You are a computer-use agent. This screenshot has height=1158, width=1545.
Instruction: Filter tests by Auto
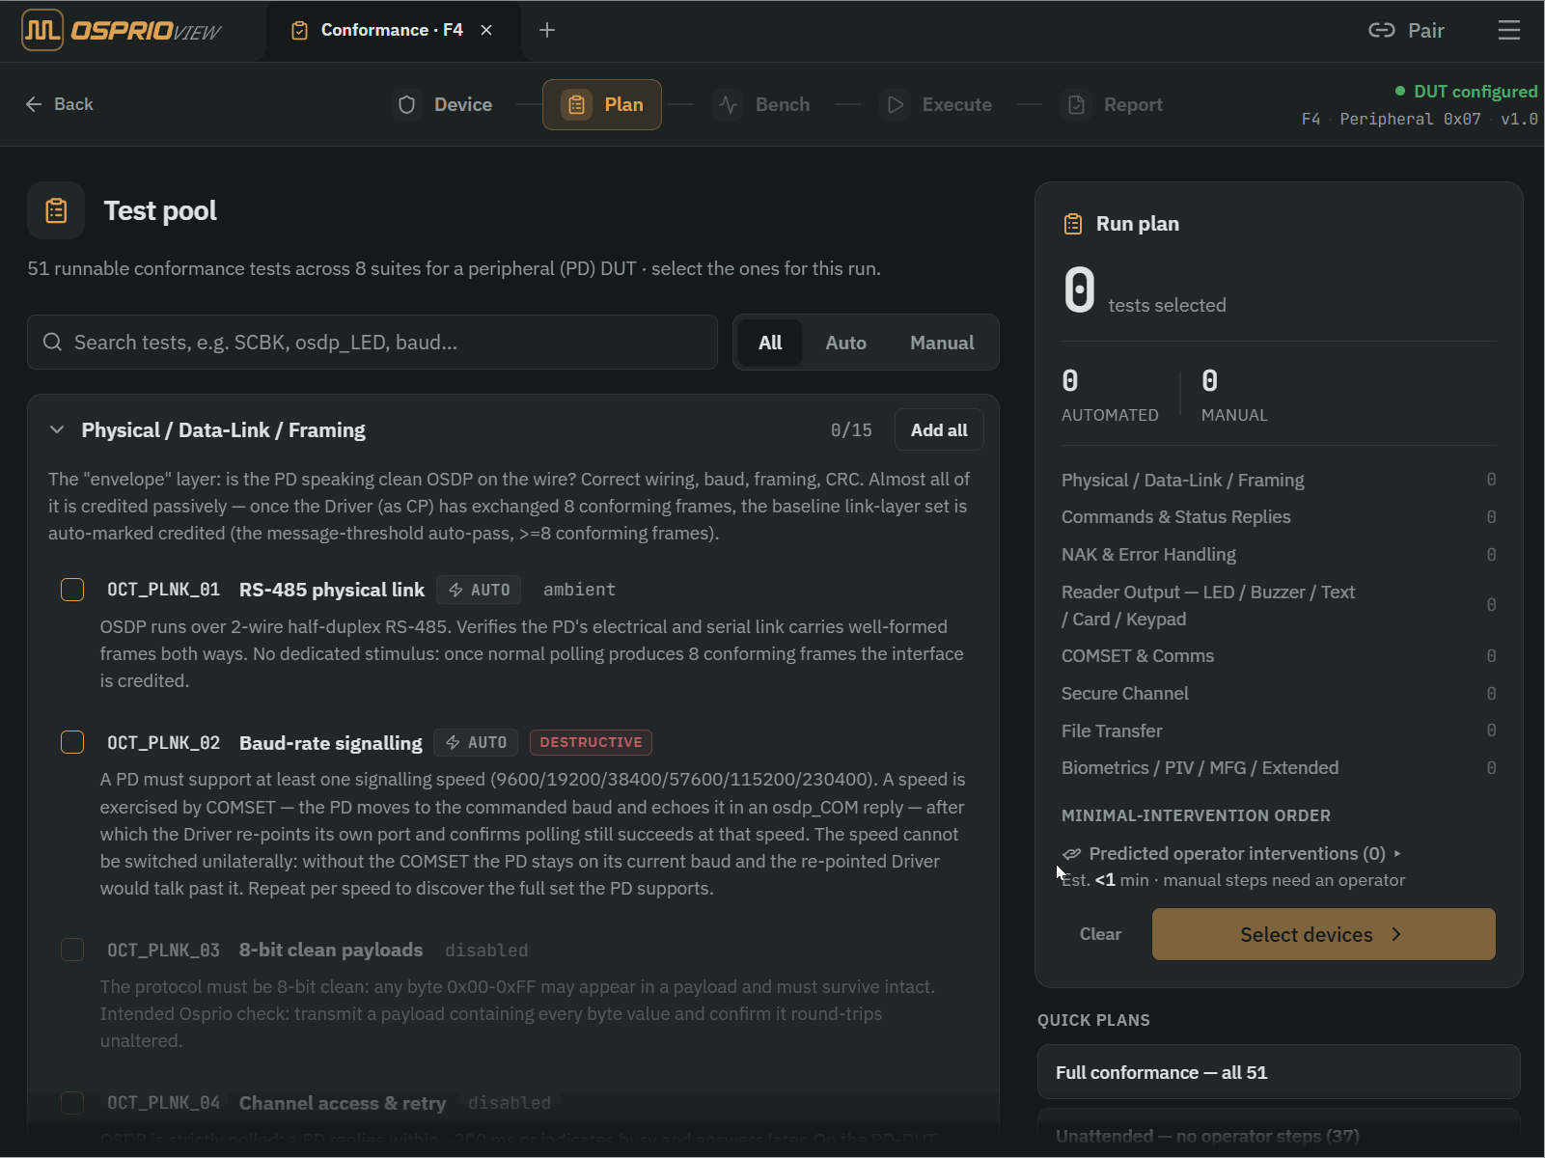coord(845,343)
